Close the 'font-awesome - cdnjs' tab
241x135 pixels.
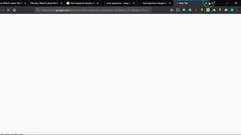click(x=134, y=3)
